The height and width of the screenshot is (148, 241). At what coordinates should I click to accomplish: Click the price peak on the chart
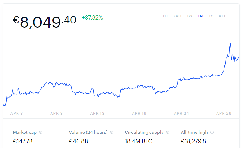tap(230, 44)
